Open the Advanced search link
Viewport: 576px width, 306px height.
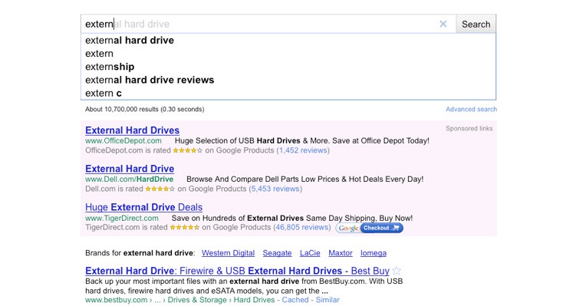click(x=471, y=109)
